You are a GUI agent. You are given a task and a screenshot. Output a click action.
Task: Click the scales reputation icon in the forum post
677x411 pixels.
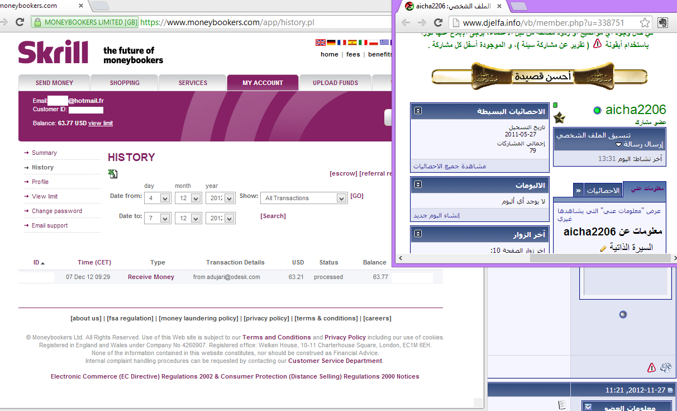(x=666, y=367)
